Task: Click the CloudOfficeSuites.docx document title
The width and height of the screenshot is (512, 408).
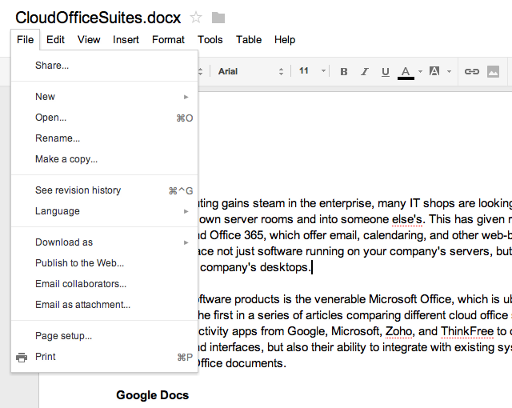Action: coord(98,18)
